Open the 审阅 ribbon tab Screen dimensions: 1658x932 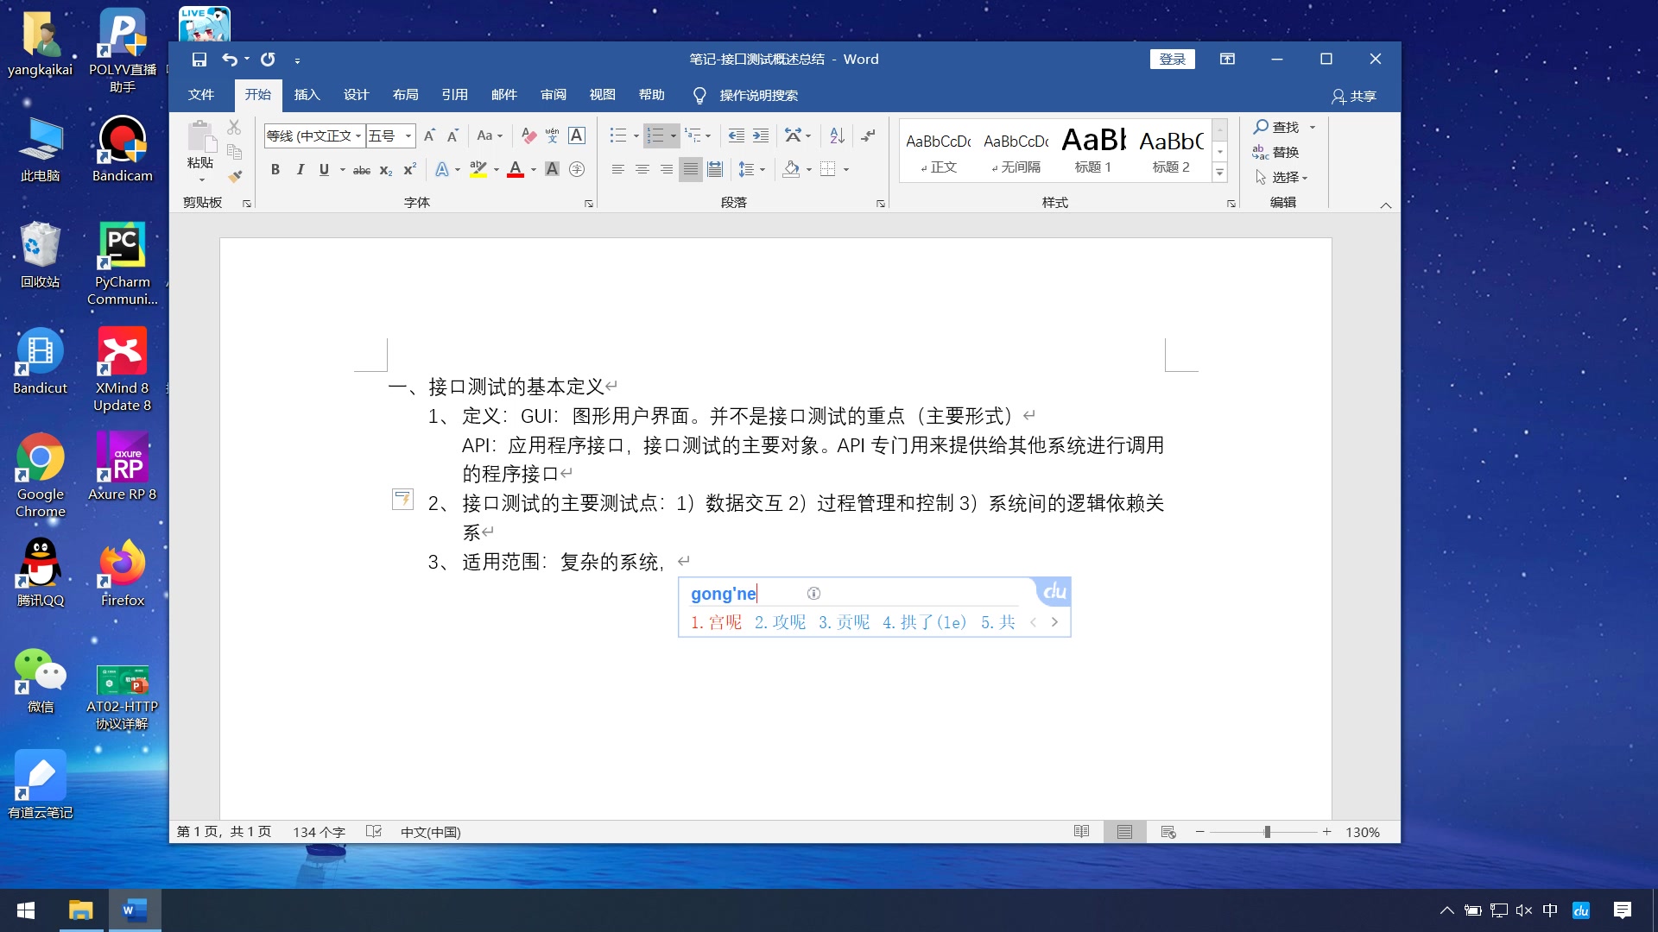554,95
